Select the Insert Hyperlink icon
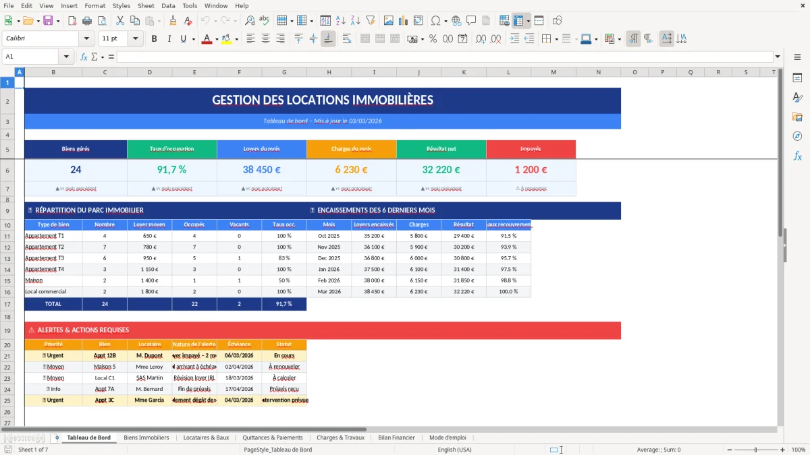This screenshot has height=455, width=810. pos(457,20)
